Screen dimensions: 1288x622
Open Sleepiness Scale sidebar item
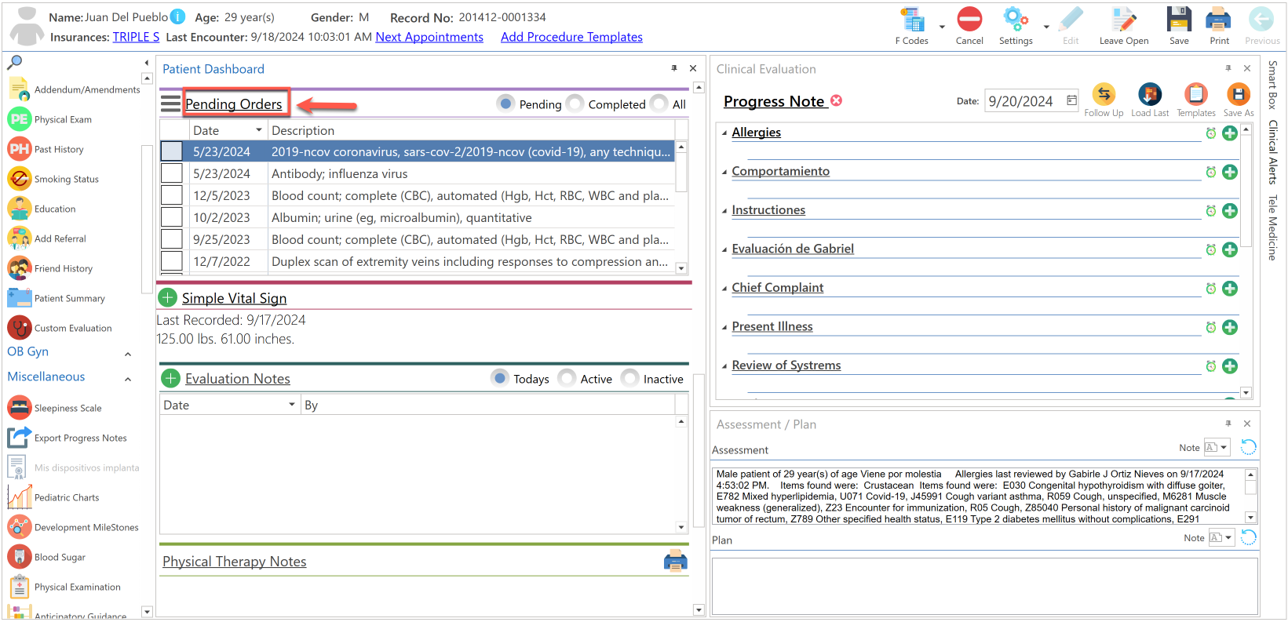[55, 408]
